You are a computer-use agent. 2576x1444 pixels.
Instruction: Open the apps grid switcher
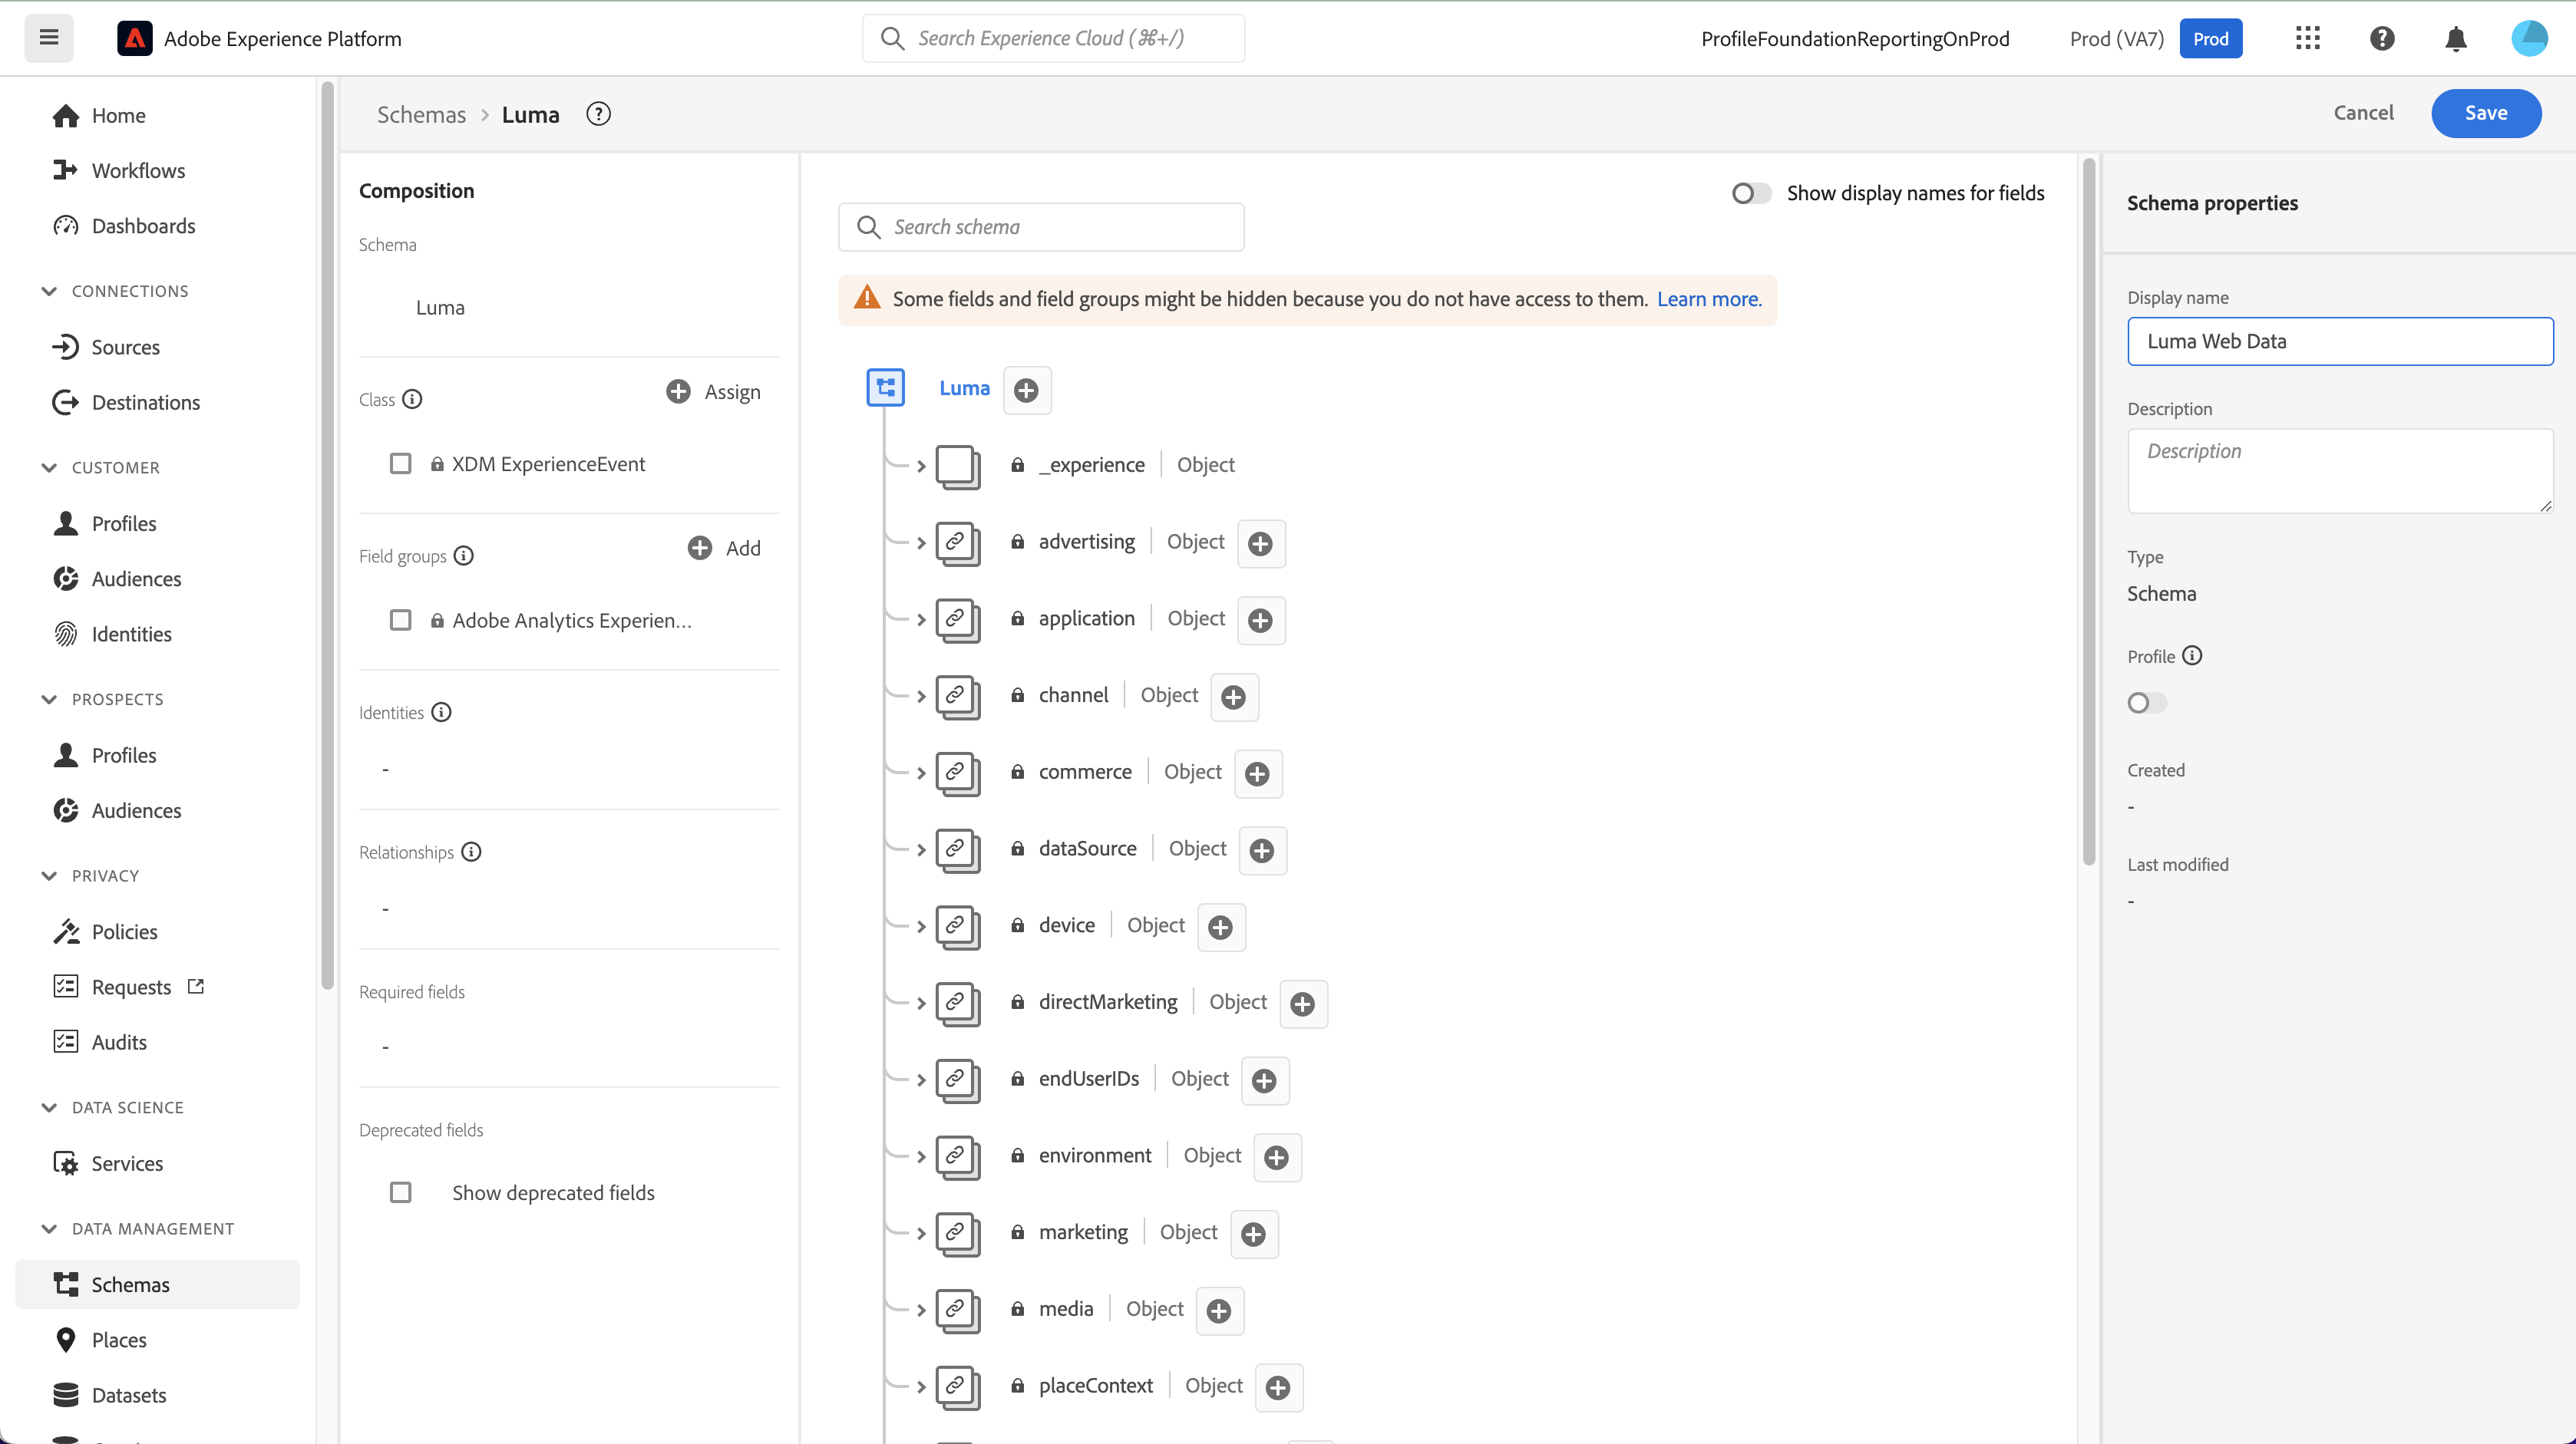click(2308, 38)
